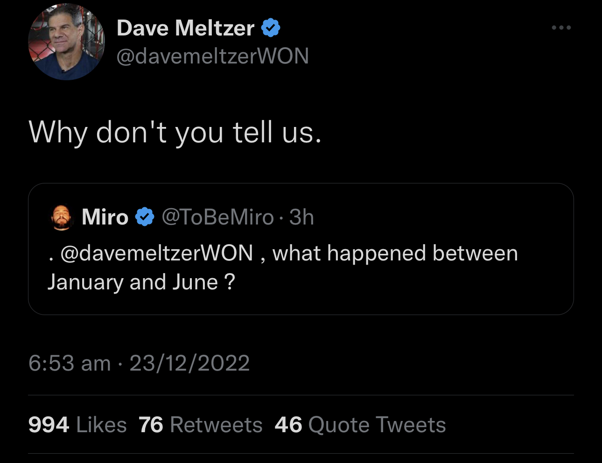Image resolution: width=602 pixels, height=463 pixels.
Task: Click the verified badge beside Dave Meltzer
Action: [x=271, y=28]
